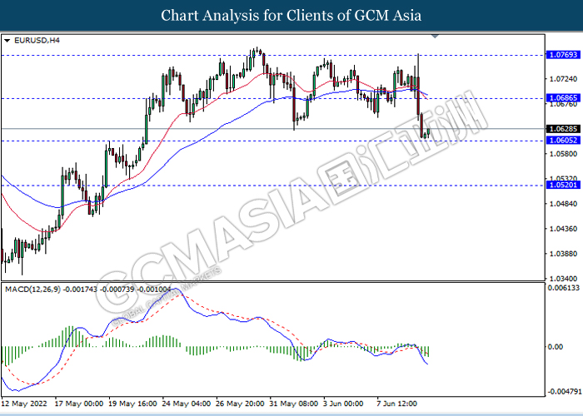
Task: Click the 7 Jun 12:00 time label
Action: click(x=396, y=404)
